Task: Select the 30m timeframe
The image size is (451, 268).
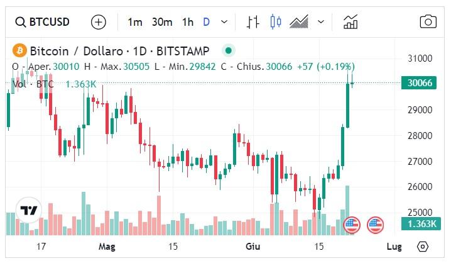Action: (x=161, y=22)
